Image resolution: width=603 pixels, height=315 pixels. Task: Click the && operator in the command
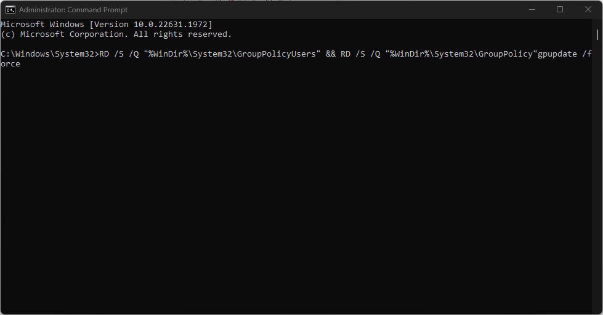tap(330, 54)
